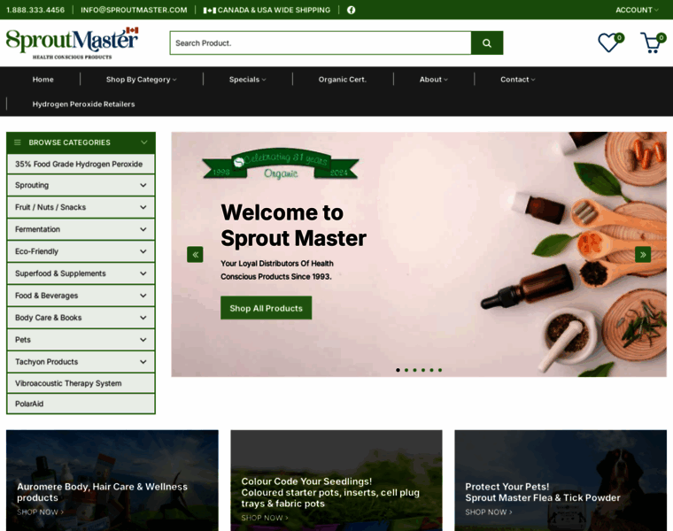Click the search magnifier button

487,42
